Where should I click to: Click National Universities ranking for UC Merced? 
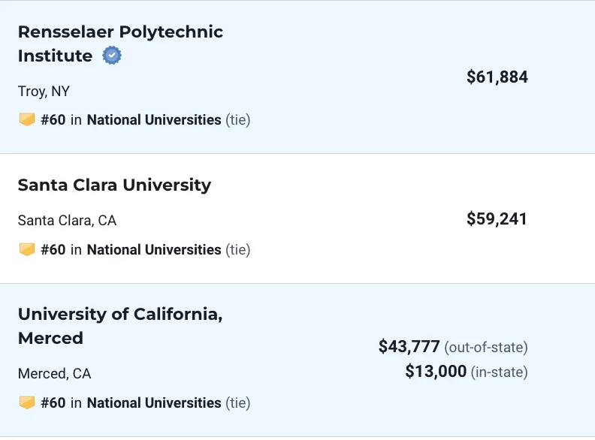154,402
